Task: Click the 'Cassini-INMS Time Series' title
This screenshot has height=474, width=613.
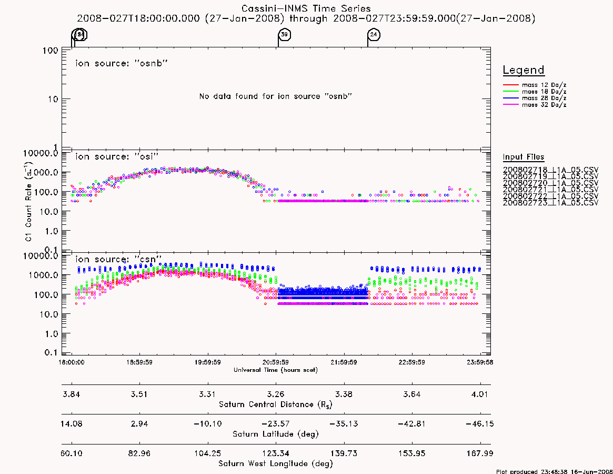Action: (x=306, y=8)
